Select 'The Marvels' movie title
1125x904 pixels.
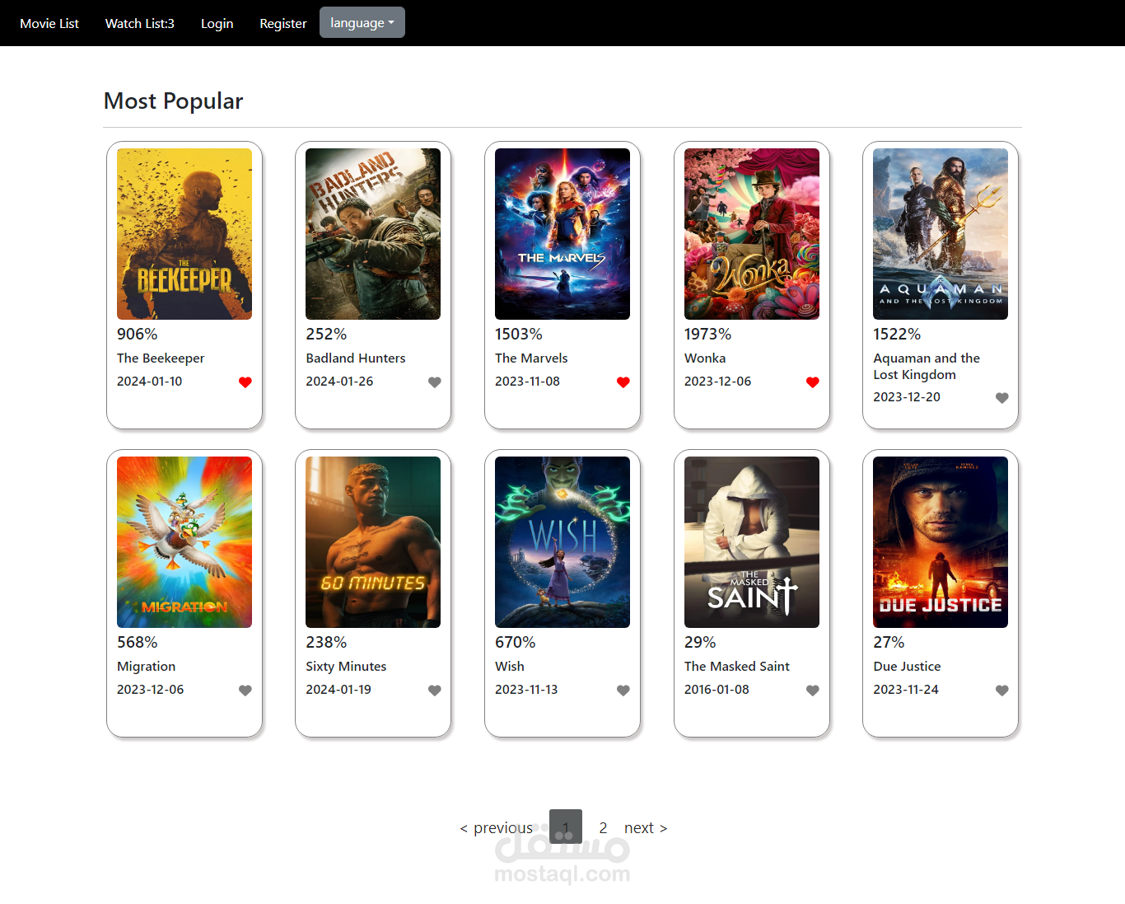click(531, 358)
